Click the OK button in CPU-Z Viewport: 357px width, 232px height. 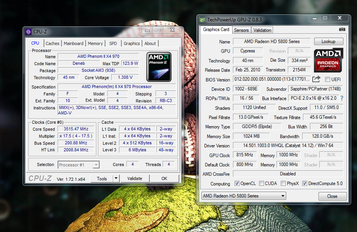[164, 178]
